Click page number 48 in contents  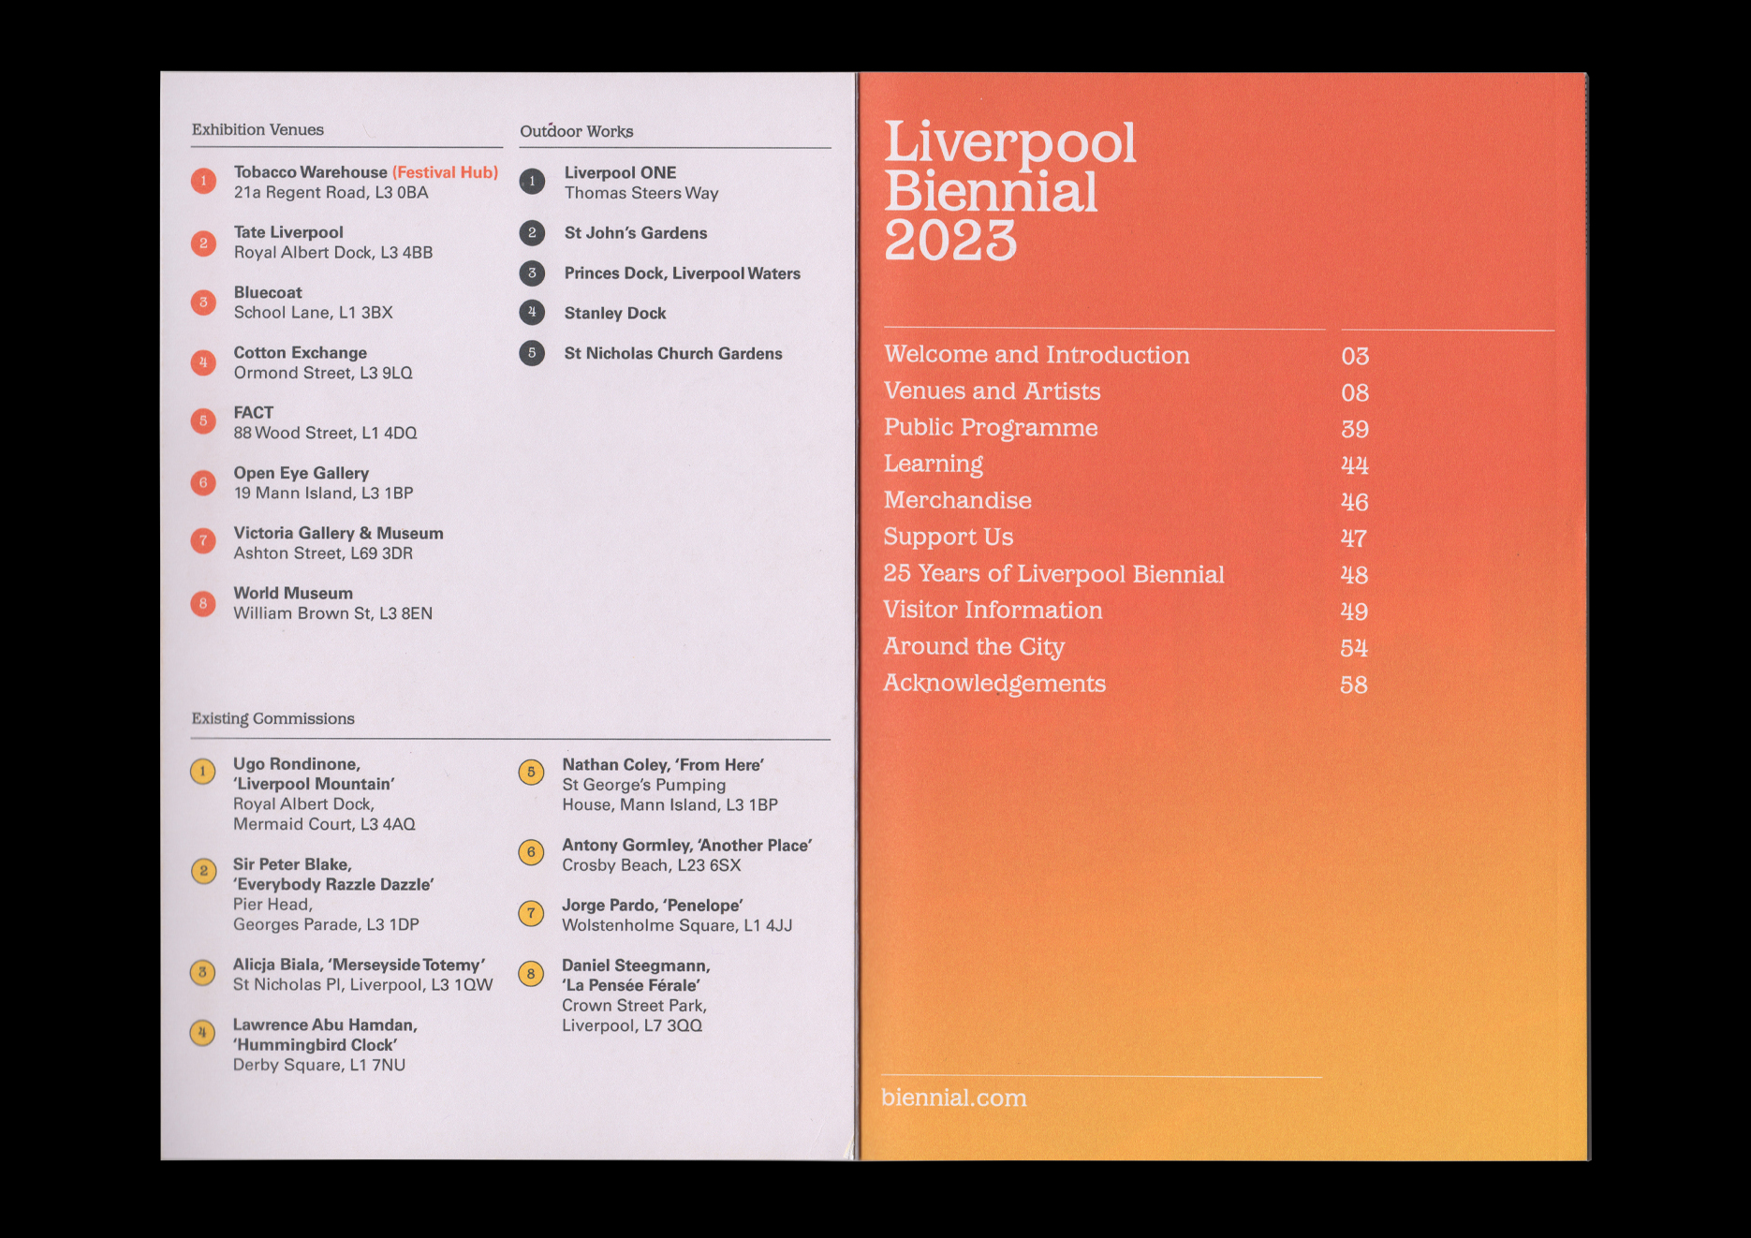(x=1355, y=575)
